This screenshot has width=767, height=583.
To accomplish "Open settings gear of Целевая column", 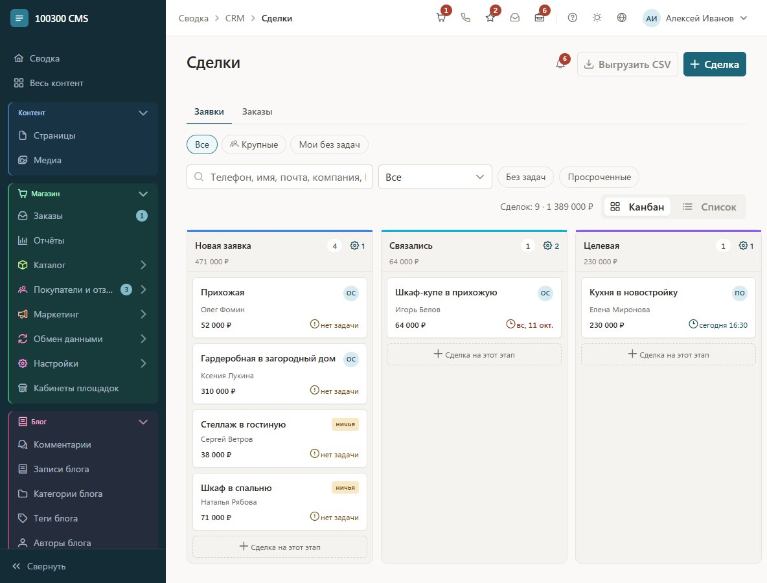I will click(743, 246).
